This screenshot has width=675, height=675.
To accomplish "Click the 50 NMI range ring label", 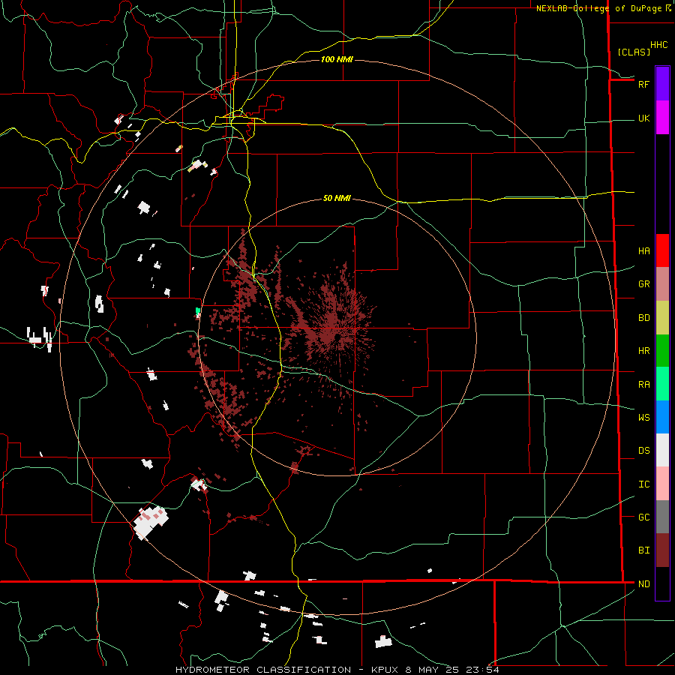I will 337,198.
